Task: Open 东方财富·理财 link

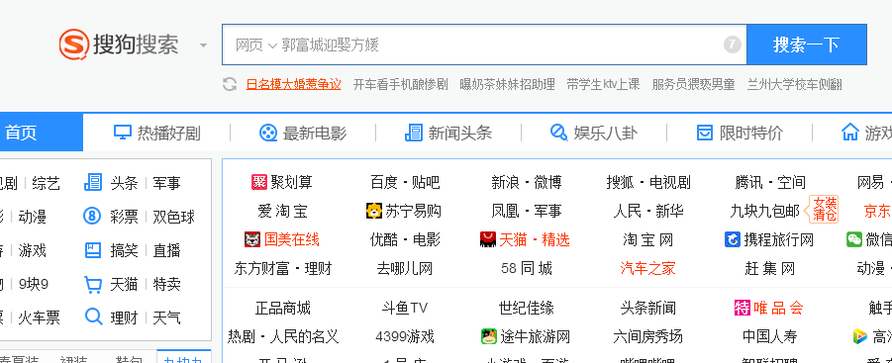Action: coord(283,268)
